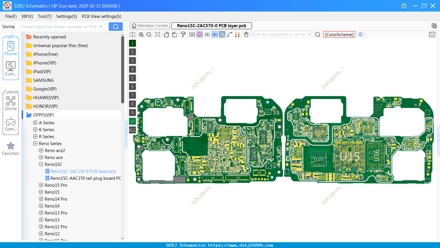Image resolution: width=440 pixels, height=248 pixels.
Task: Click the close-tab icon at top right
Action: pos(434,26)
